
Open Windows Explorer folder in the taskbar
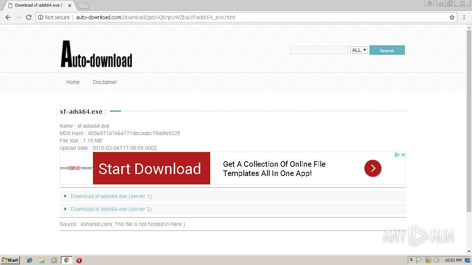[x=42, y=260]
